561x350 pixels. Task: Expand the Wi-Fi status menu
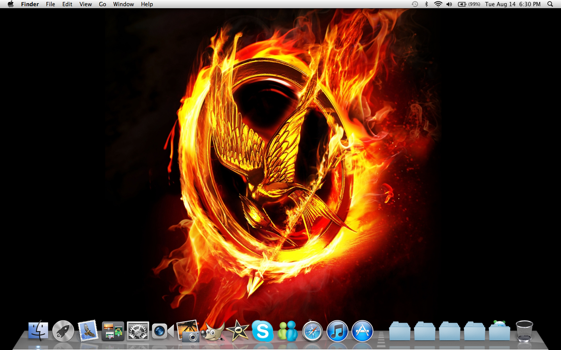coord(438,4)
